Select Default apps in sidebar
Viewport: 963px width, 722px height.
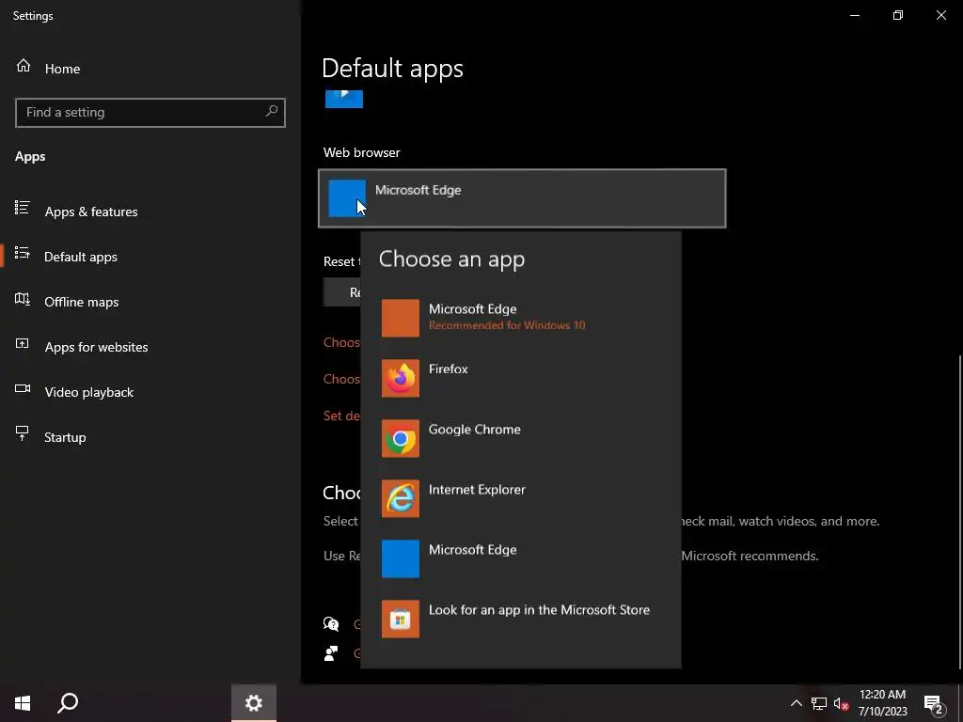(x=81, y=257)
